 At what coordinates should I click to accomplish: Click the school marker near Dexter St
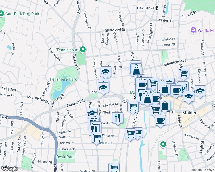click(x=105, y=72)
